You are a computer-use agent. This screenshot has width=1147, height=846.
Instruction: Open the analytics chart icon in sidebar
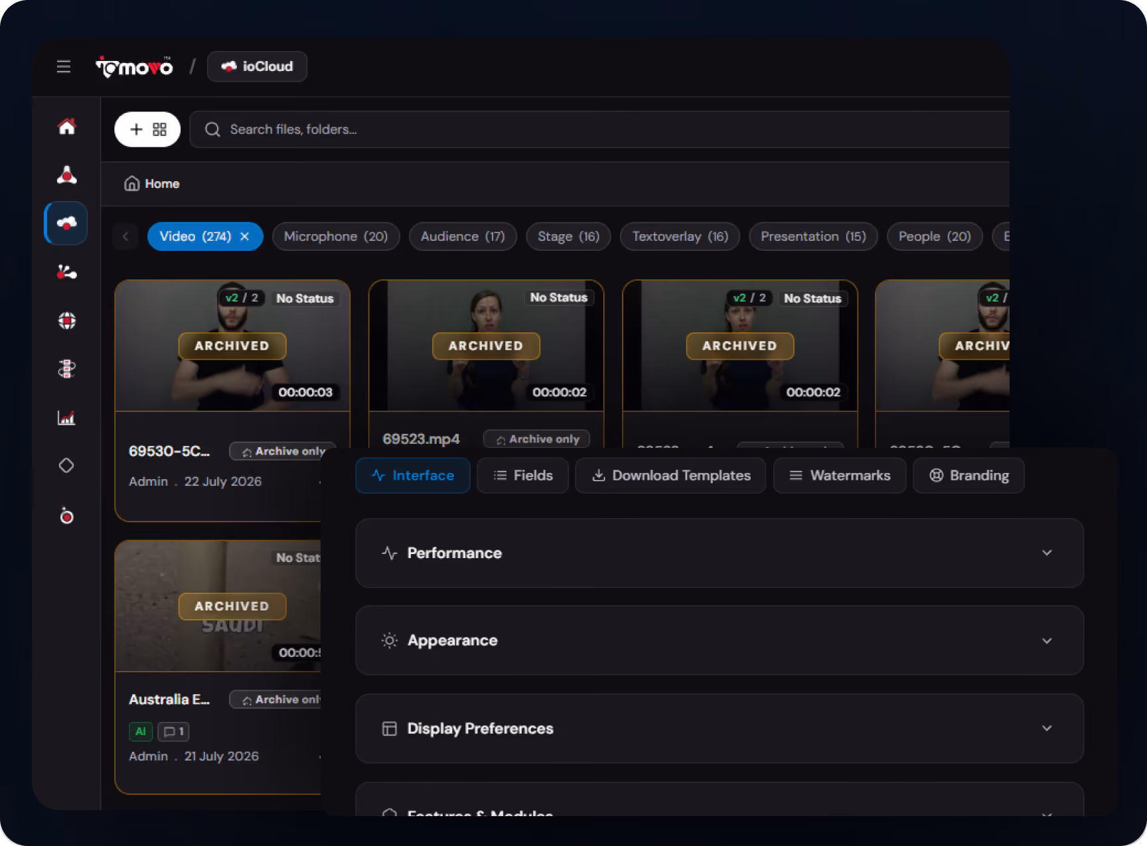[66, 417]
